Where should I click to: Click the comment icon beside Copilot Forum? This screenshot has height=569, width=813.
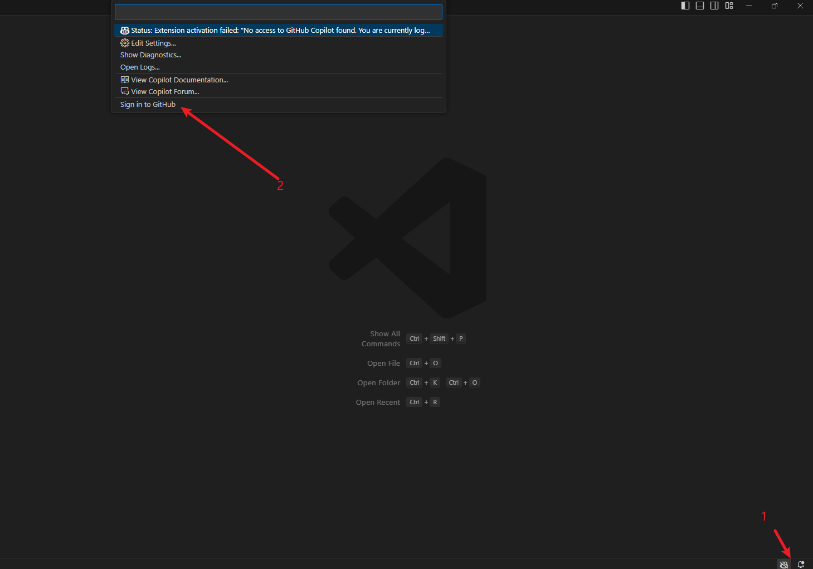[125, 91]
